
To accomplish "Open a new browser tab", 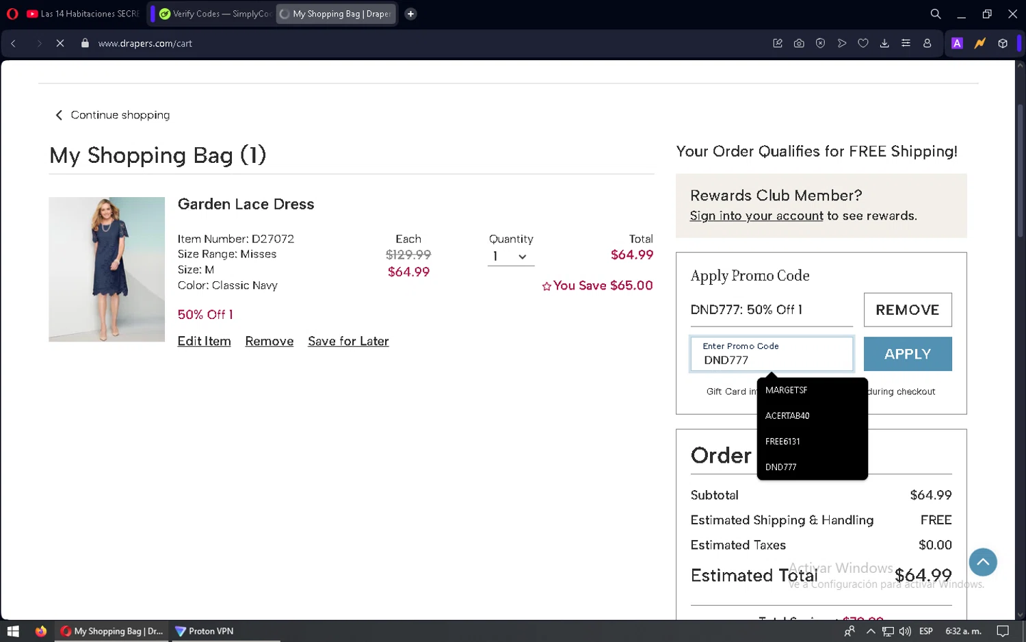I will tap(410, 14).
